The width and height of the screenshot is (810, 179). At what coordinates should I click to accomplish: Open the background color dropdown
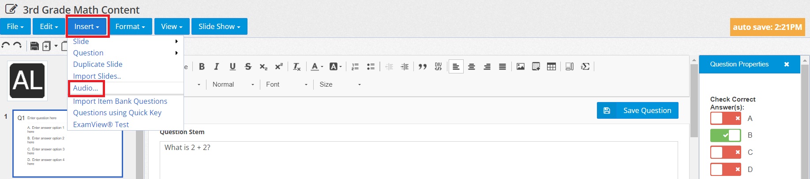coord(336,66)
